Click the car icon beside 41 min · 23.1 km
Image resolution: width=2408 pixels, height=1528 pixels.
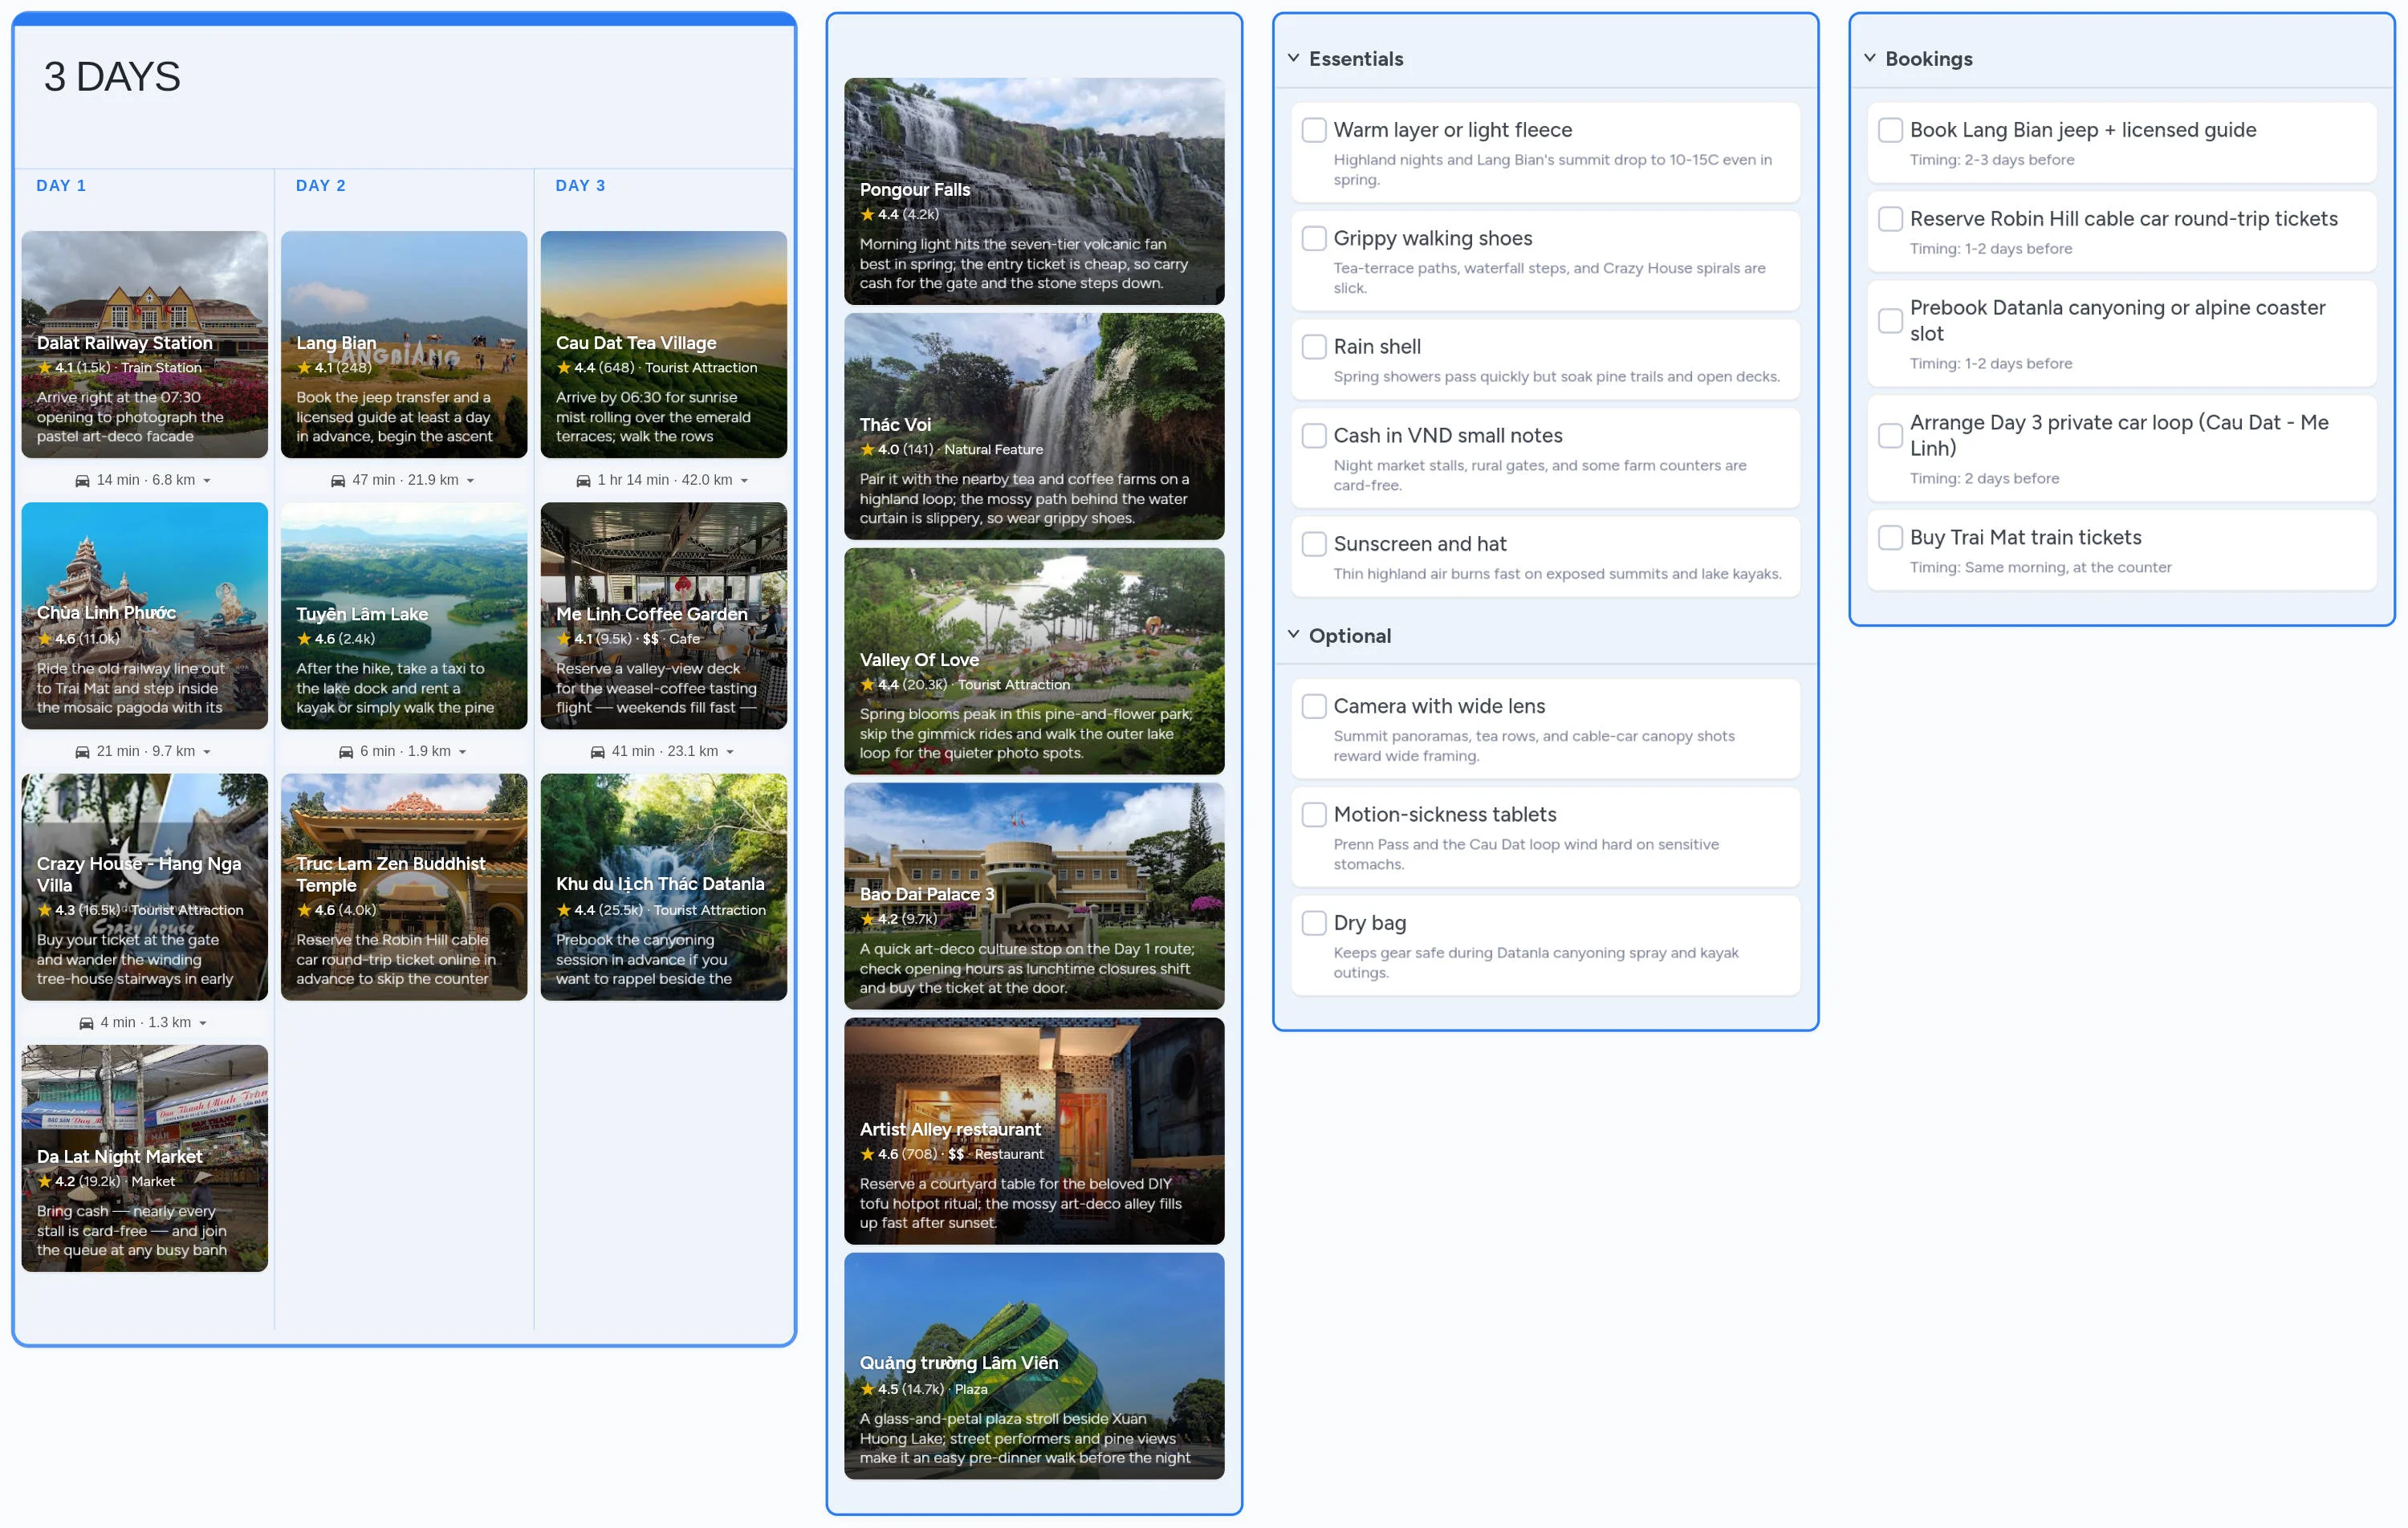[597, 752]
